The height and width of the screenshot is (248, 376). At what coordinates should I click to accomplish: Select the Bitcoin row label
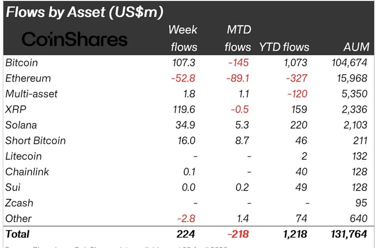click(21, 62)
